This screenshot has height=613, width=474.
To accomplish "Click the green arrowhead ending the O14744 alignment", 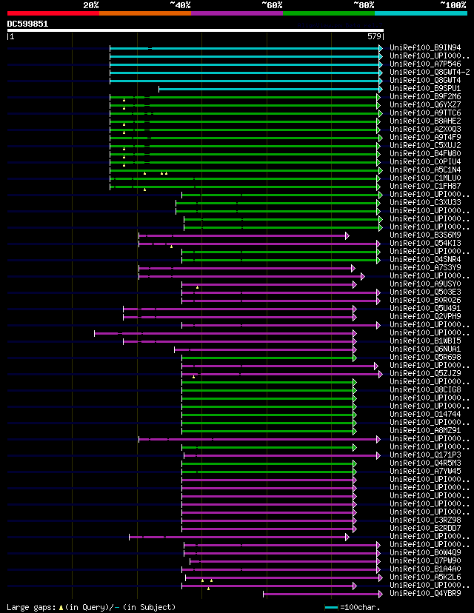I will click(355, 415).
